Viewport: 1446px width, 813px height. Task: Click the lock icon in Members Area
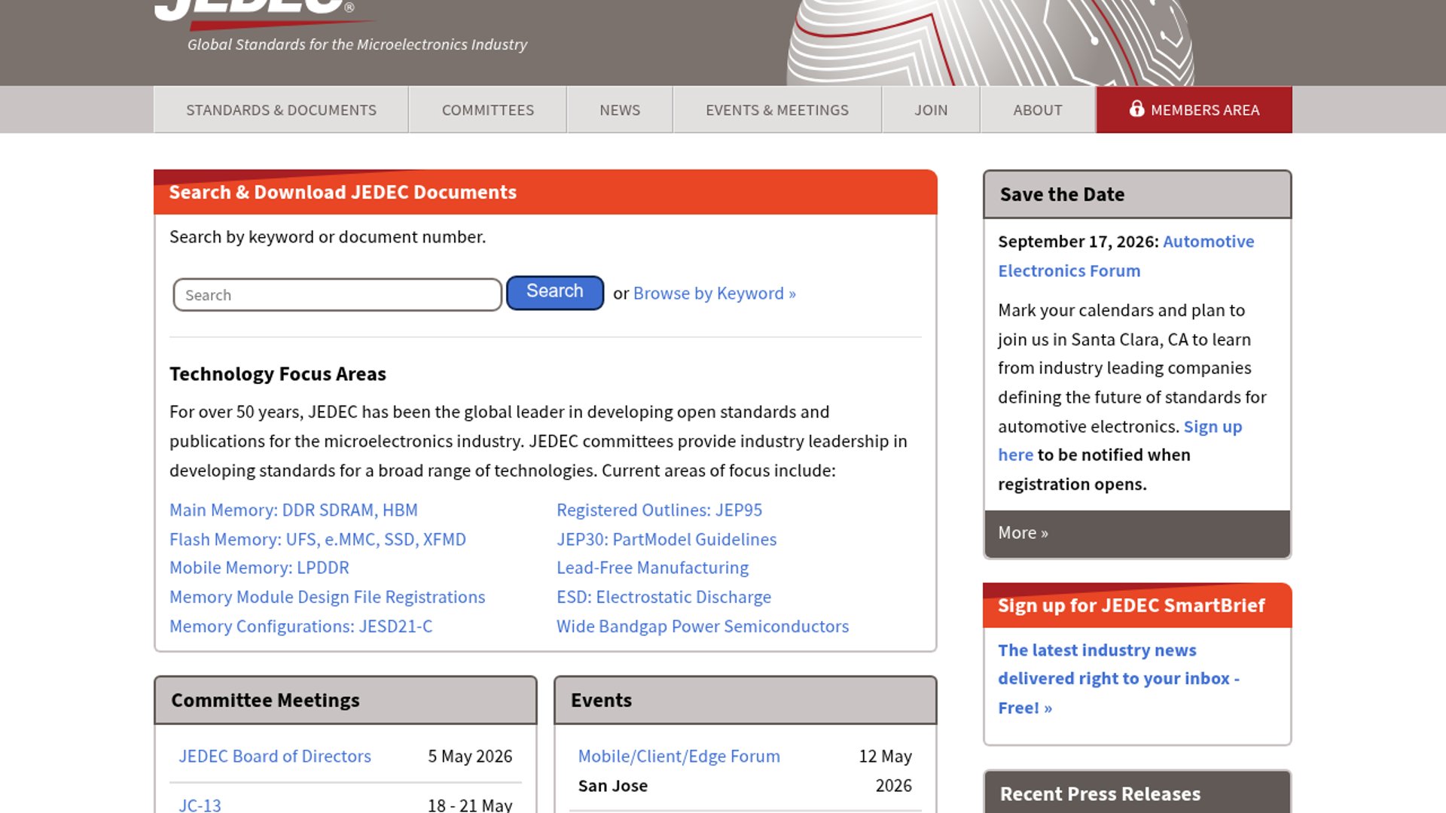pos(1136,109)
